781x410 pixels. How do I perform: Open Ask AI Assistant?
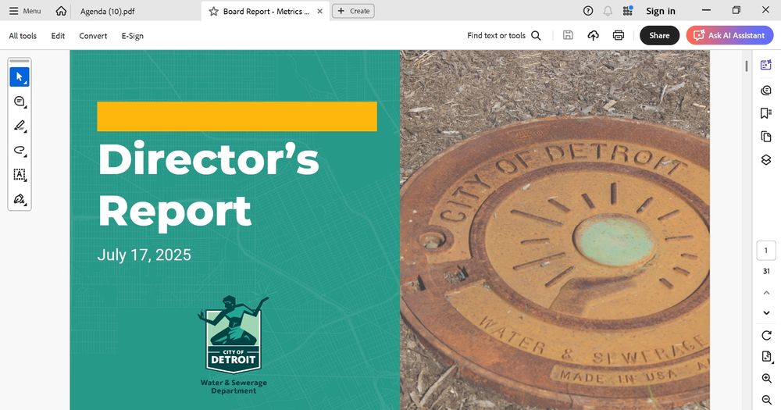click(x=729, y=35)
